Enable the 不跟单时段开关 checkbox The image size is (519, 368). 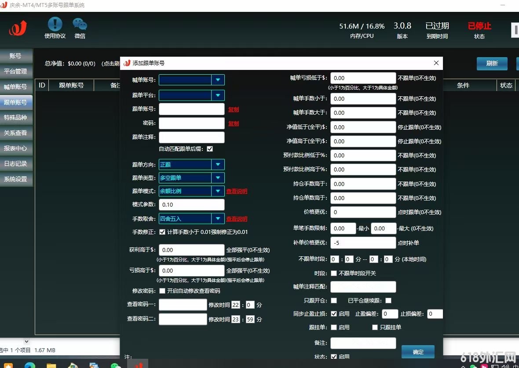(x=334, y=273)
